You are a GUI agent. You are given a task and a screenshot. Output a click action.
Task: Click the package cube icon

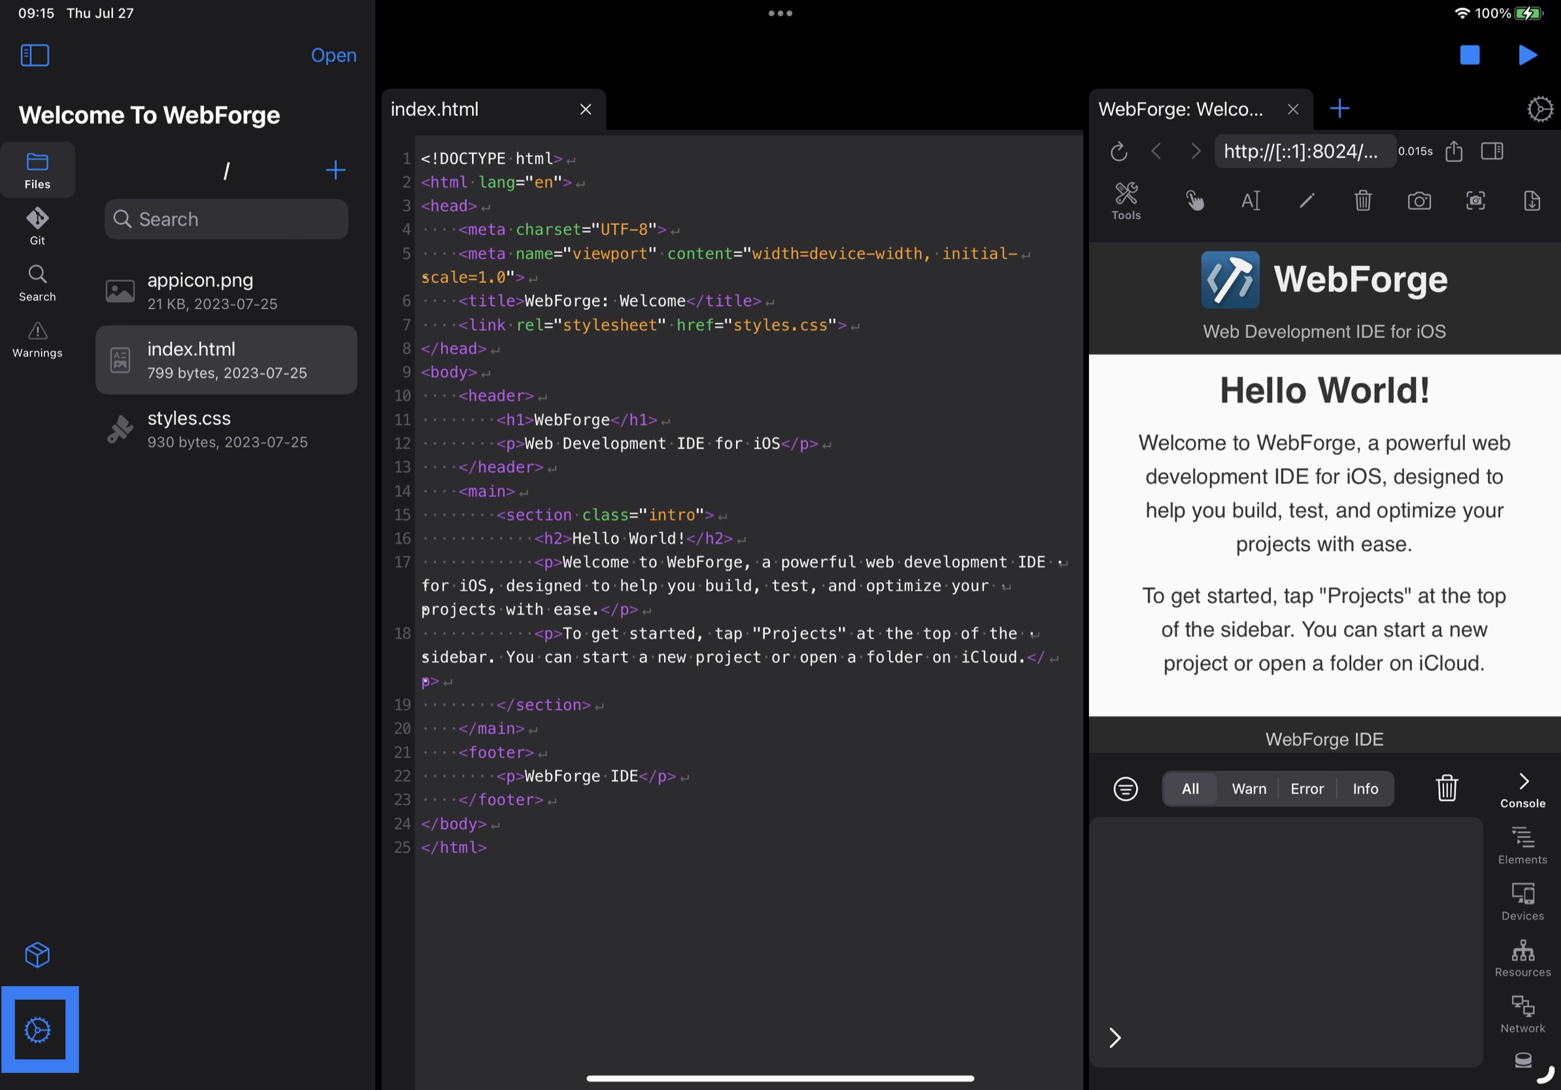37,955
